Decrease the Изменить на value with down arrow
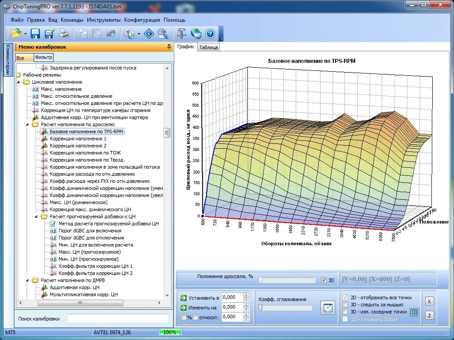 point(246,309)
